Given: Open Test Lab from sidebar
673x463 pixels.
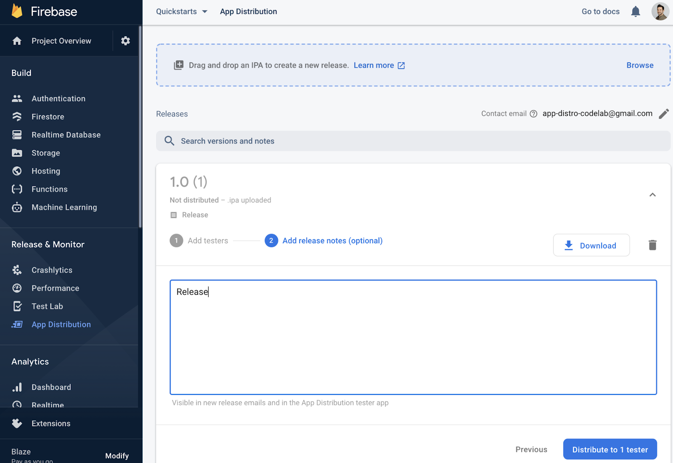Looking at the screenshot, I should tap(47, 306).
